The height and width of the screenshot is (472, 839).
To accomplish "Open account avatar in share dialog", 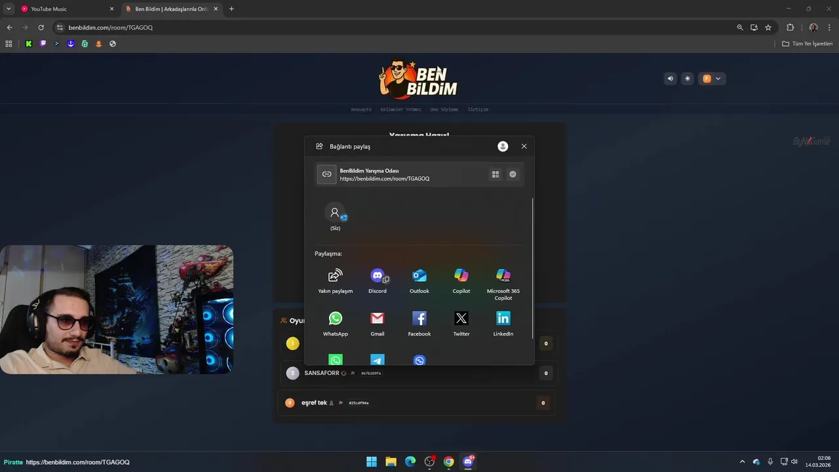I will [x=503, y=146].
